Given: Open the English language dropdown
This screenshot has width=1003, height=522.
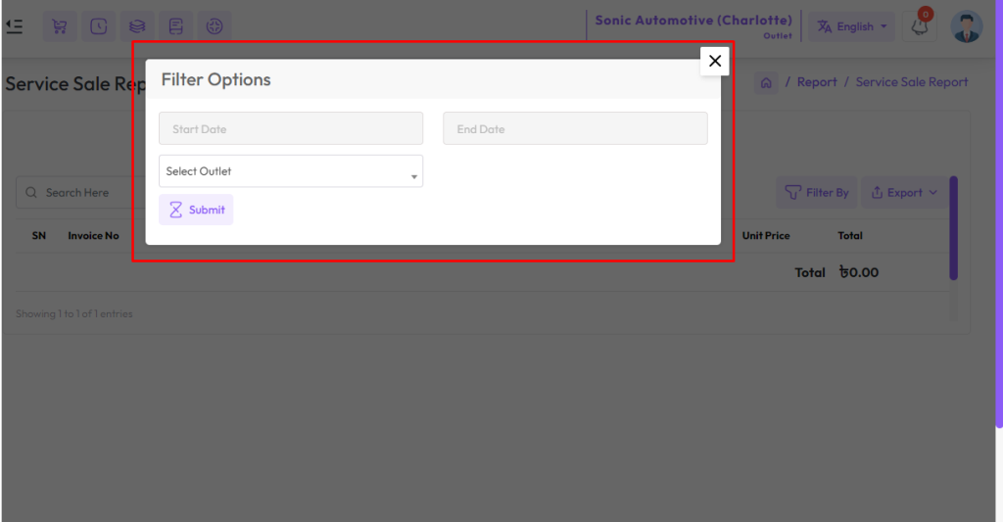Looking at the screenshot, I should coord(851,26).
